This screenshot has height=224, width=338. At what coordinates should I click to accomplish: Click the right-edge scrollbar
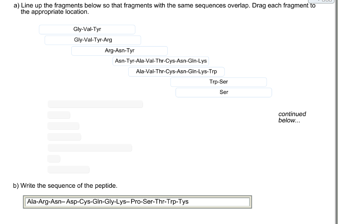click(336, 112)
